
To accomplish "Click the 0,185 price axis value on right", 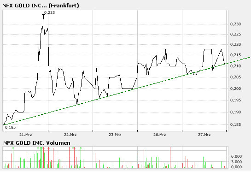I will tap(235, 124).
